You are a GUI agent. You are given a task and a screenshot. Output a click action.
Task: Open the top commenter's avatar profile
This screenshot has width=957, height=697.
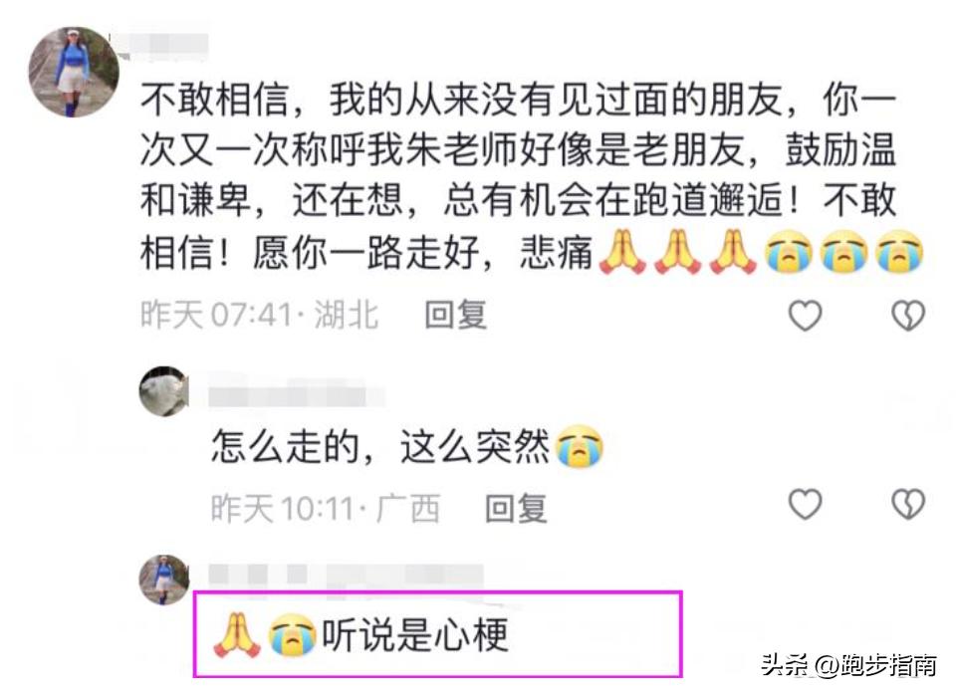[x=74, y=72]
